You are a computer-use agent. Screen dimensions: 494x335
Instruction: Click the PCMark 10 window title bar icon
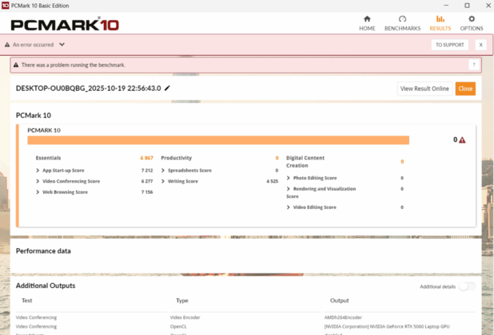coord(5,6)
